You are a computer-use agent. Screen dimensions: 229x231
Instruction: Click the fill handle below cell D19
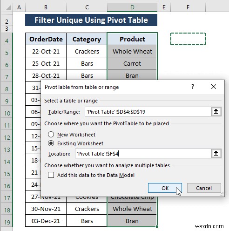[157, 226]
